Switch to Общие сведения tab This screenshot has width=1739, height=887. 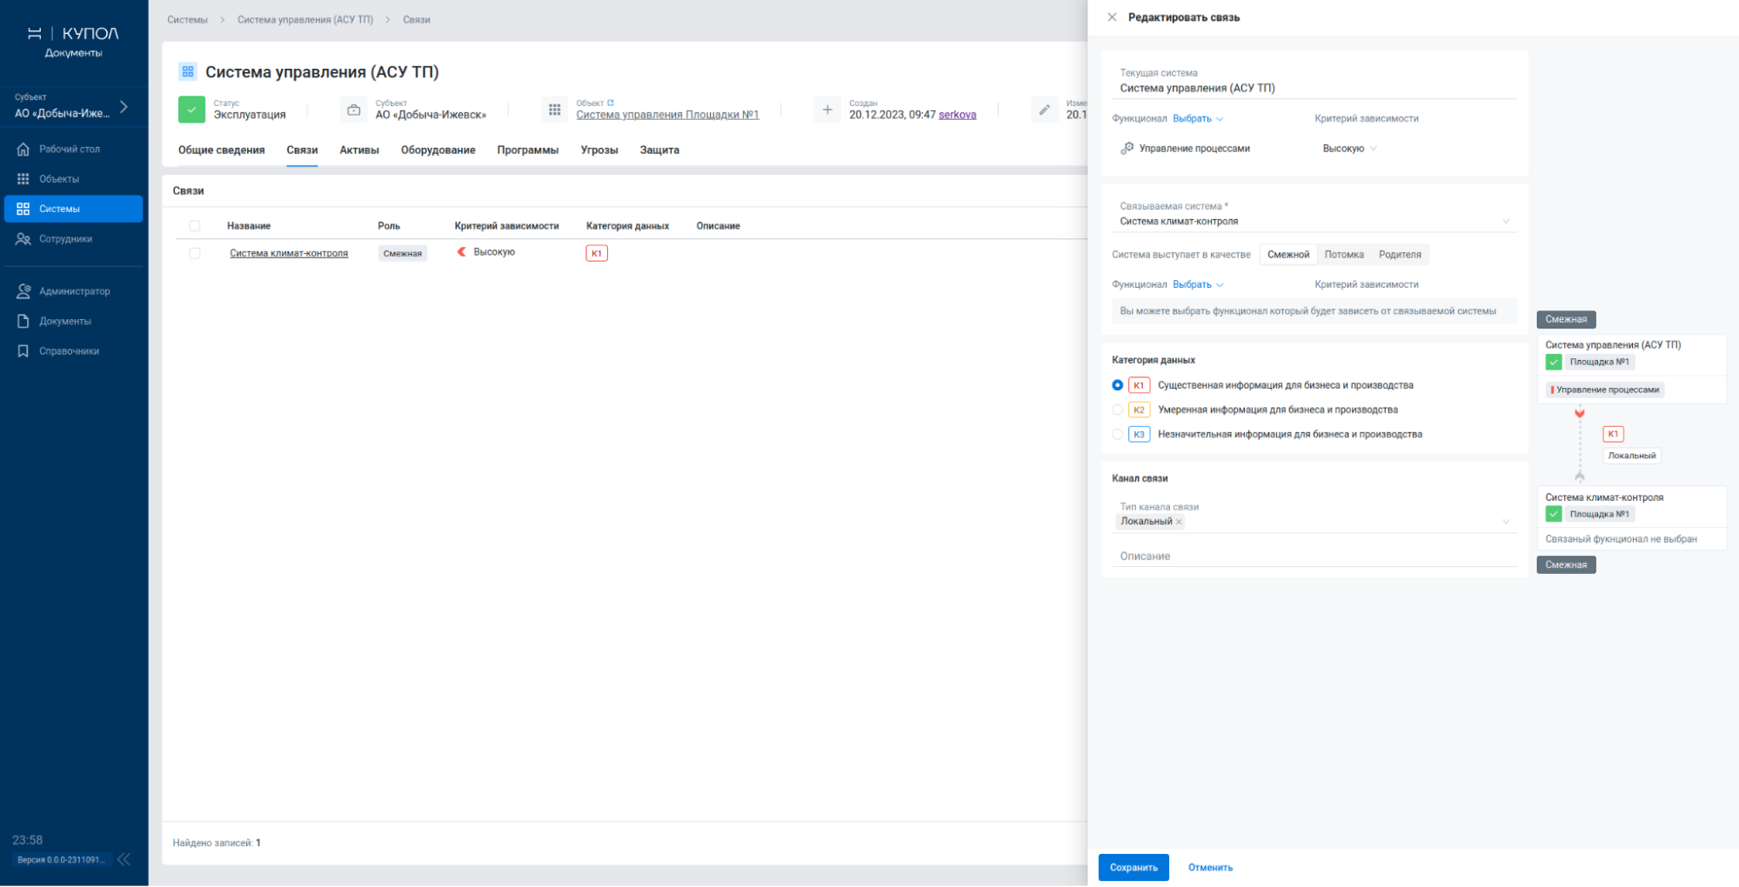click(222, 150)
